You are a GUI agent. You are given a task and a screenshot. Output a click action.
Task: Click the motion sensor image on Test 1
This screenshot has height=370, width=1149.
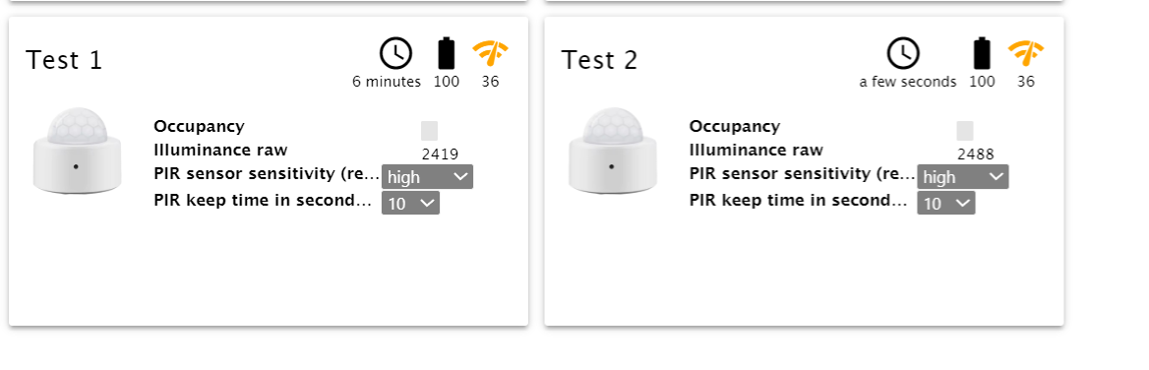click(x=77, y=151)
